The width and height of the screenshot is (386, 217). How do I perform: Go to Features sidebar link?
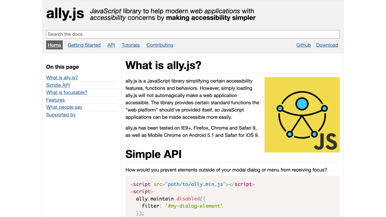click(55, 100)
